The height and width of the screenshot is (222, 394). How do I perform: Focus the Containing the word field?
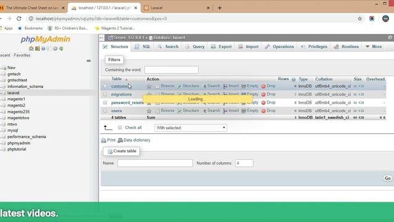[x=171, y=70]
